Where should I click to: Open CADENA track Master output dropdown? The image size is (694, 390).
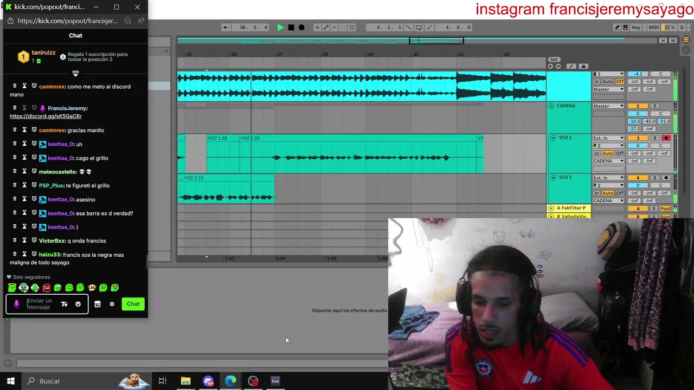coord(608,106)
